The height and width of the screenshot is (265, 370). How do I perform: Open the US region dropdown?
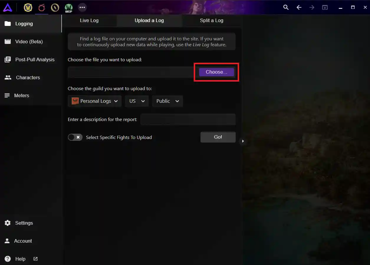coord(137,101)
